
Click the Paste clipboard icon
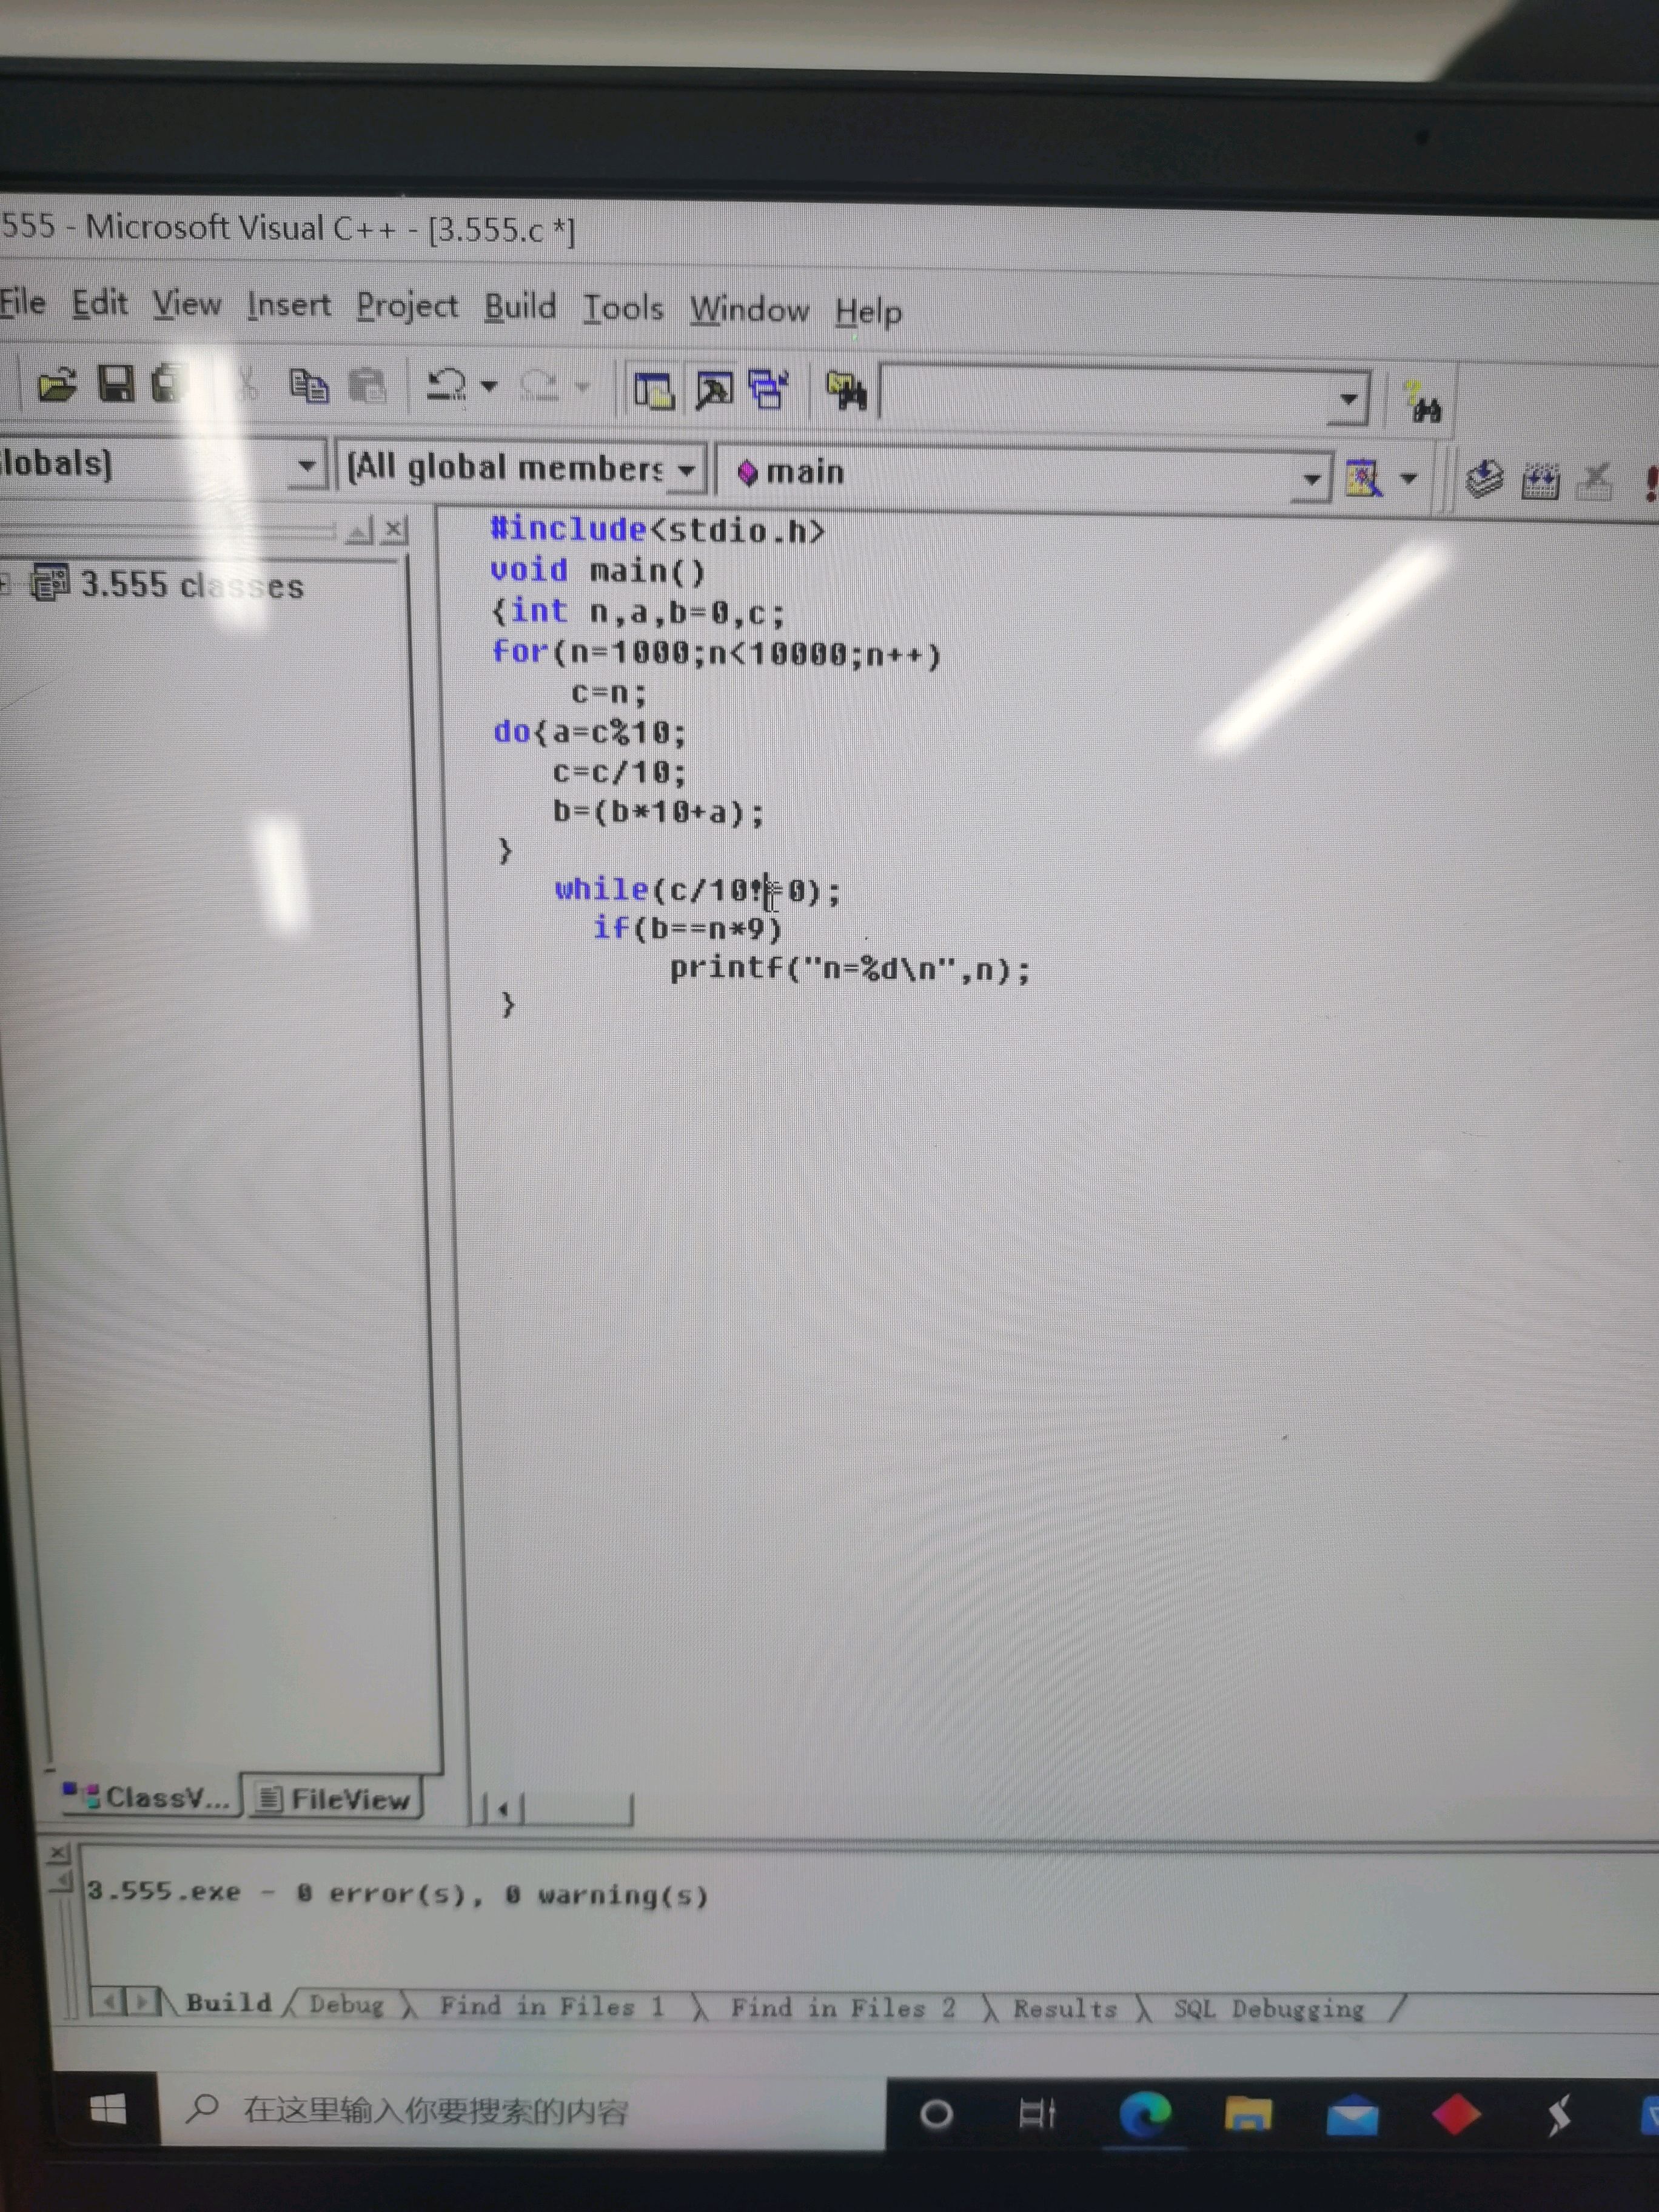coord(367,386)
